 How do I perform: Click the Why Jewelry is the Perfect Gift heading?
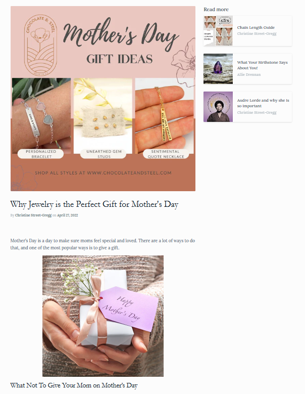(x=94, y=204)
